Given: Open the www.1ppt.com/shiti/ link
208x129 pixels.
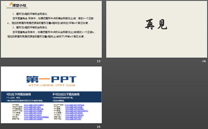Looking at the screenshot, I should click(74, 117).
